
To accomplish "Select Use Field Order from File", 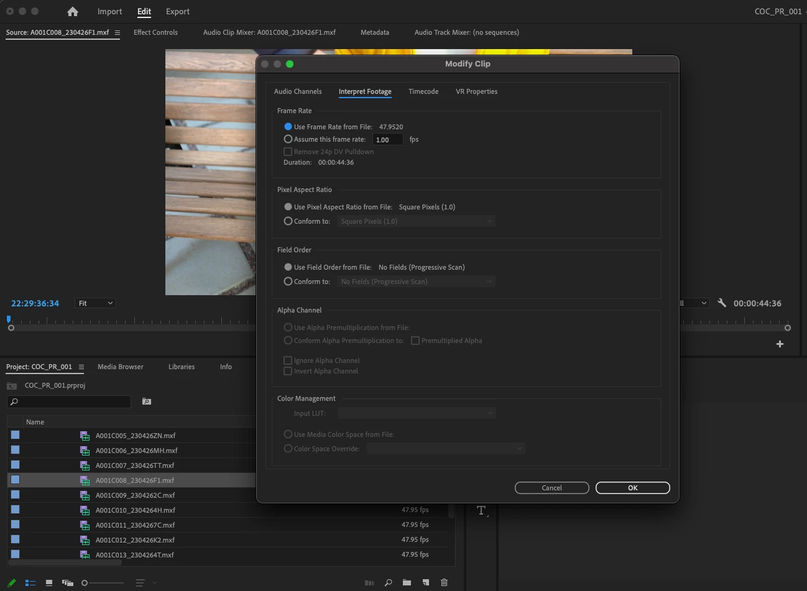I will point(288,267).
